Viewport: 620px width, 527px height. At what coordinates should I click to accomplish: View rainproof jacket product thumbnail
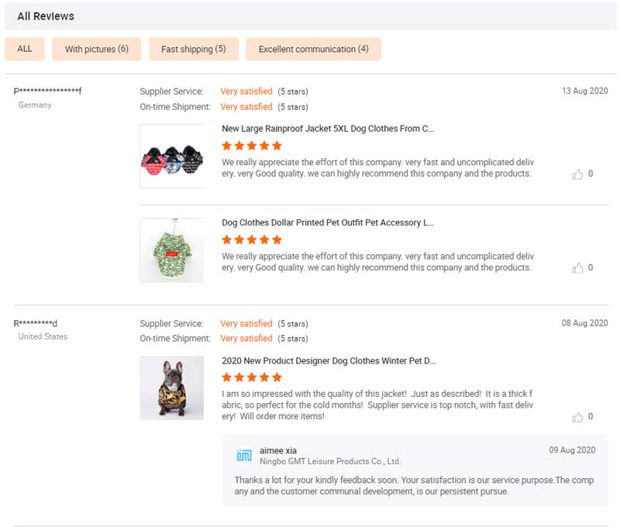click(x=172, y=157)
